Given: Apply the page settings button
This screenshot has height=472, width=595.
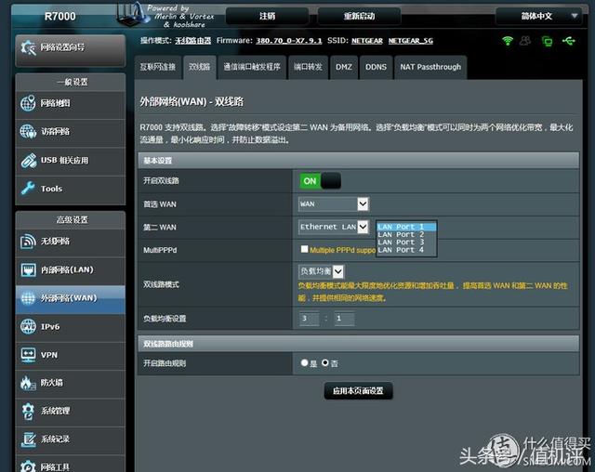Looking at the screenshot, I should pyautogui.click(x=358, y=391).
